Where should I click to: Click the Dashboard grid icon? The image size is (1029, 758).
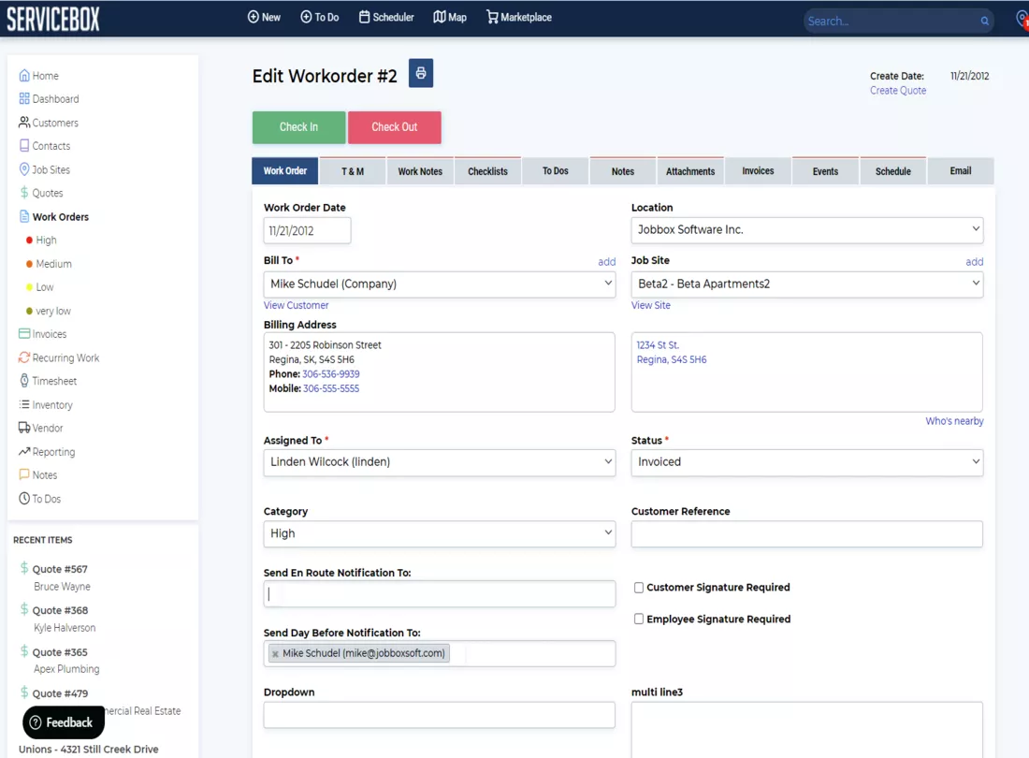pyautogui.click(x=24, y=99)
